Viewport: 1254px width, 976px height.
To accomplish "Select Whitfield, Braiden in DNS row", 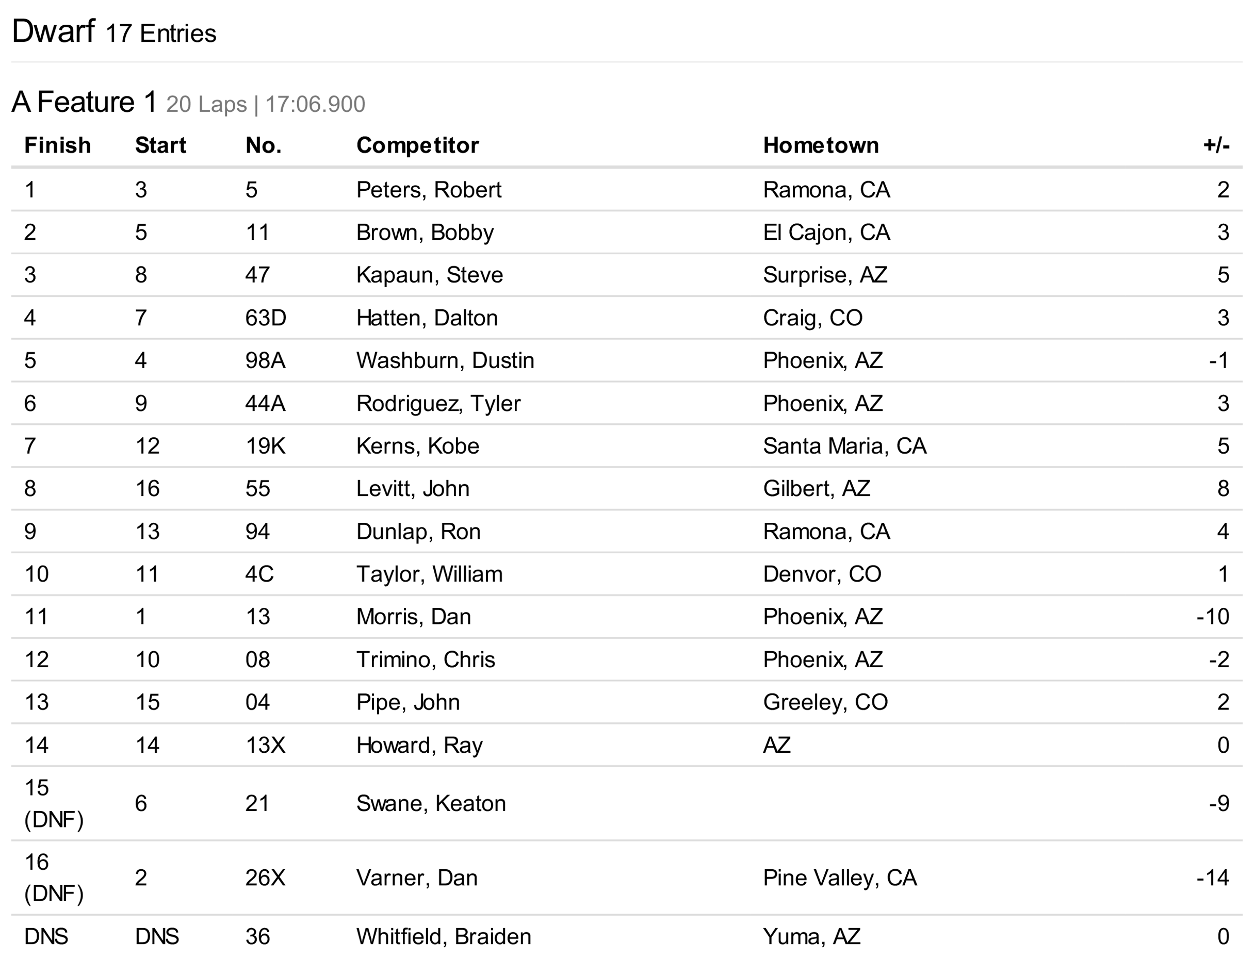I will pos(443,936).
